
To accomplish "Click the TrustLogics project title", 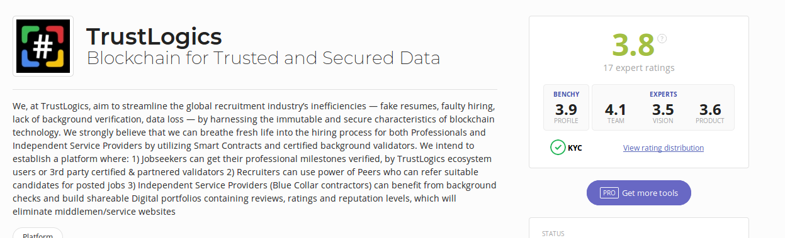I will tap(154, 35).
